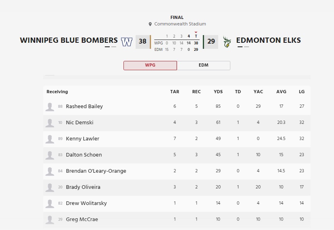
Task: Open Drew Wolitarsky's player profile
Action: (x=86, y=203)
